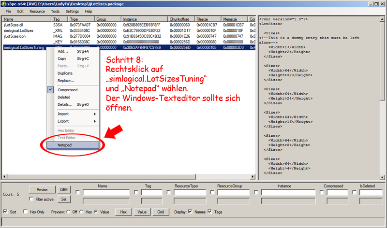Click the preview pane vertical scrollbar thumb
The width and height of the screenshot is (387, 228).
[x=382, y=61]
